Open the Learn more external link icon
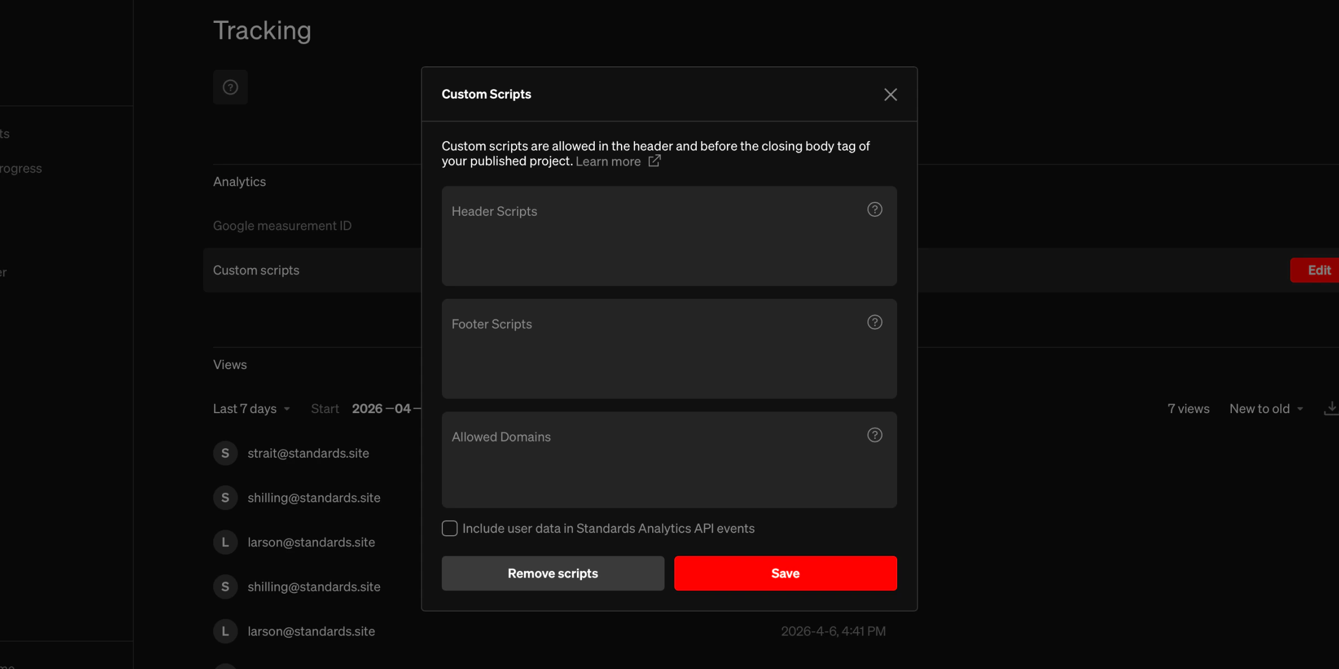The height and width of the screenshot is (669, 1339). pyautogui.click(x=654, y=161)
